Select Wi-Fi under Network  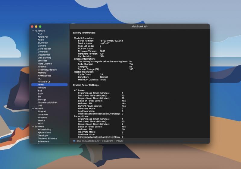(x=41, y=124)
